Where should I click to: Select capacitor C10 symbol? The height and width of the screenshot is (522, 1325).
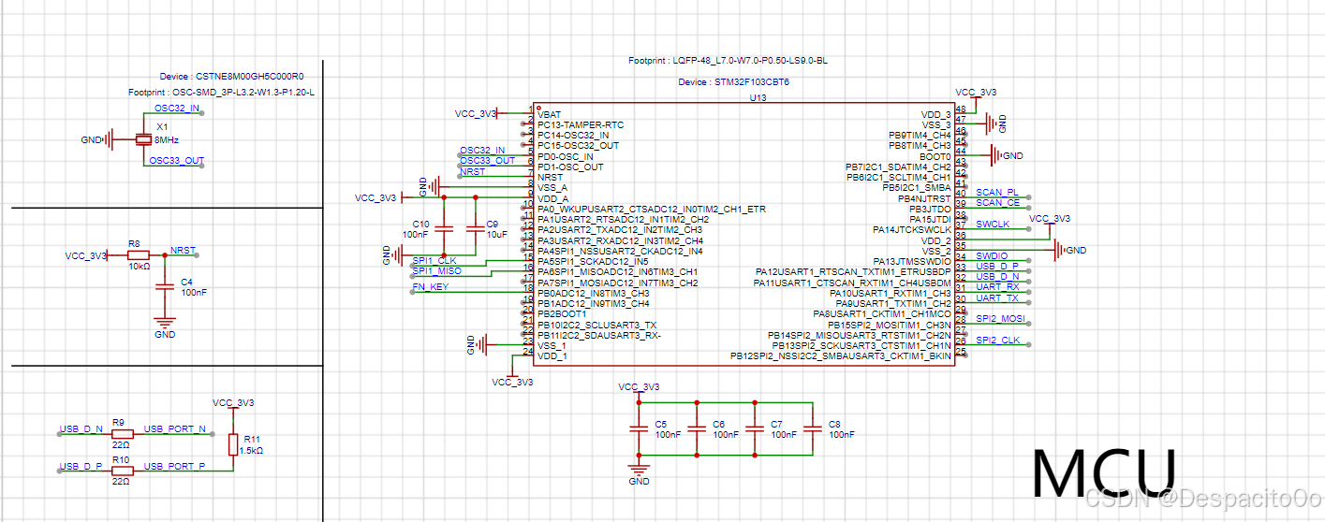click(x=444, y=228)
